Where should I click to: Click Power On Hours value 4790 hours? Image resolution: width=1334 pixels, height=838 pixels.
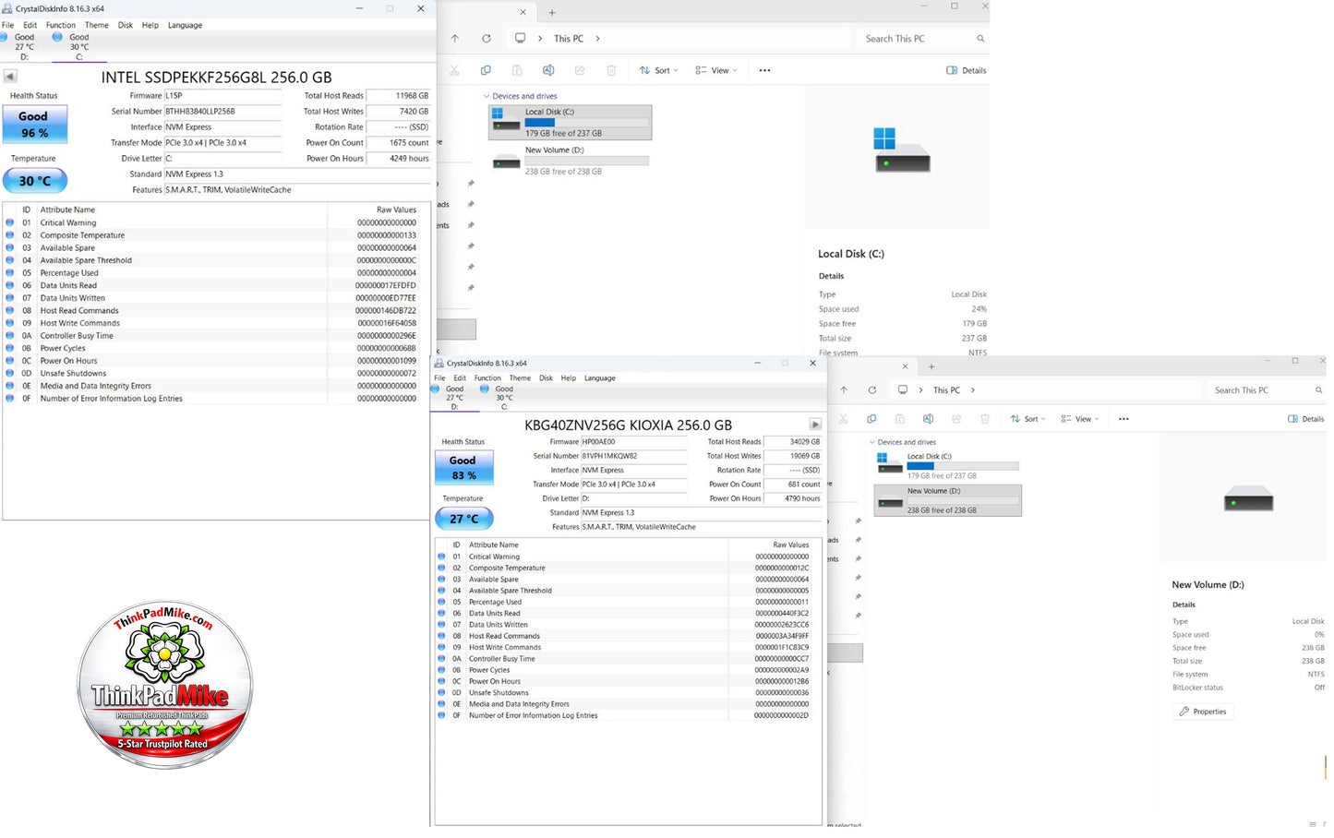point(794,498)
